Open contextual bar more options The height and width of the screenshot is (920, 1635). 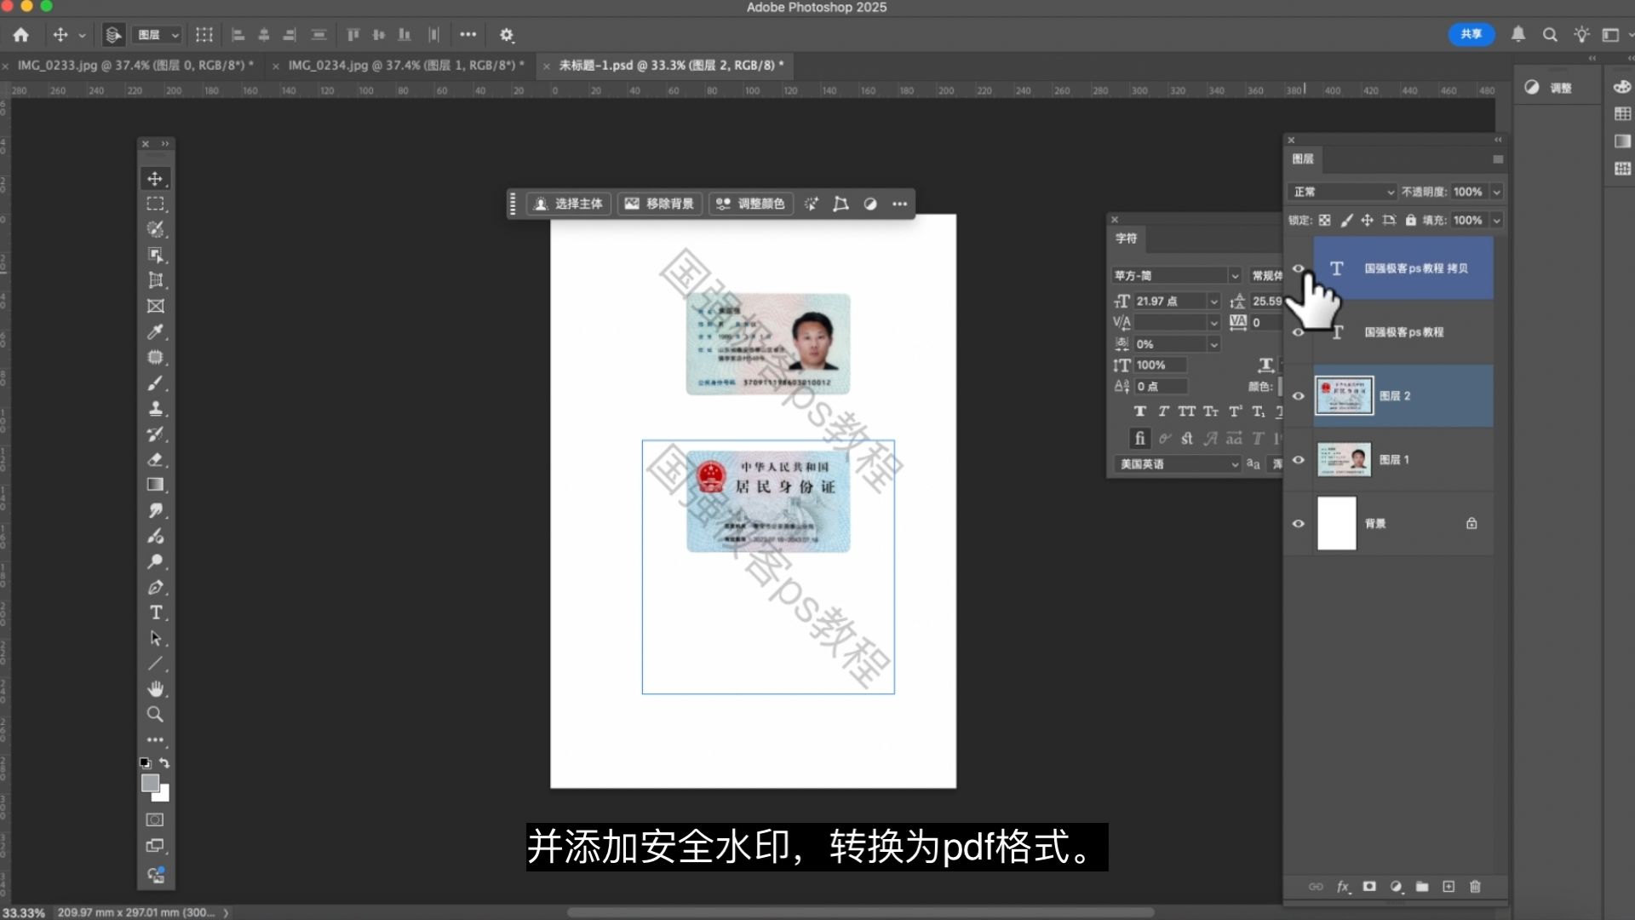pos(899,204)
